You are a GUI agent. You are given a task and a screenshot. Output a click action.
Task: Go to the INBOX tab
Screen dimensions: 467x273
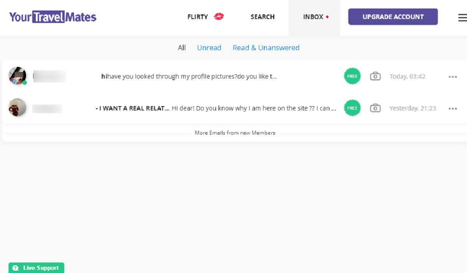pyautogui.click(x=313, y=17)
